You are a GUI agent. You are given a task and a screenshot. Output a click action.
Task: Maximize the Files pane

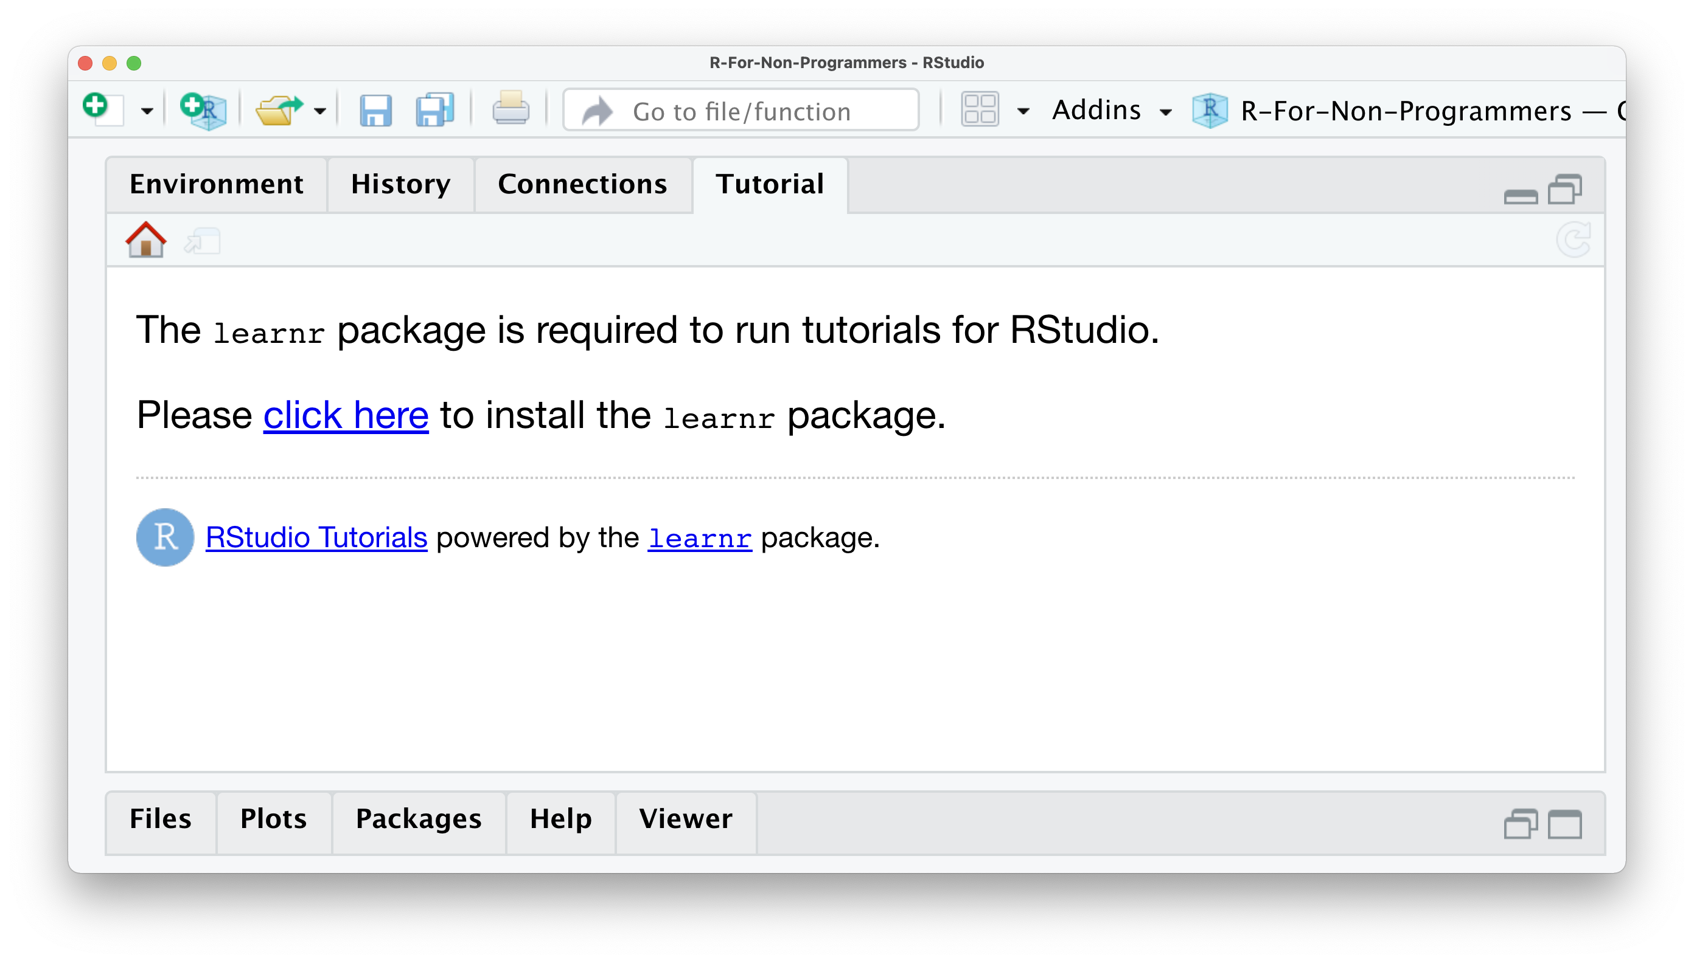(1565, 824)
